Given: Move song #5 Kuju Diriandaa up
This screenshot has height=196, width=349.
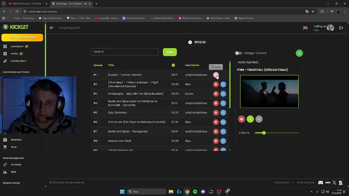Looking at the screenshot, I should (x=223, y=113).
